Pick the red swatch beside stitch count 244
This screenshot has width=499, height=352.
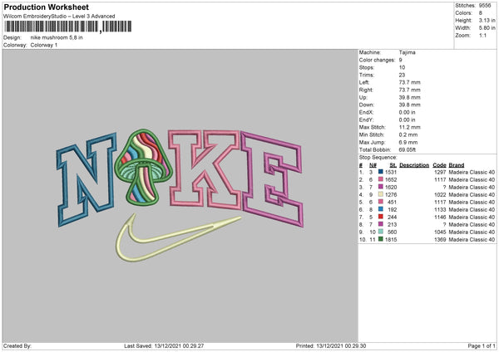pyautogui.click(x=382, y=217)
